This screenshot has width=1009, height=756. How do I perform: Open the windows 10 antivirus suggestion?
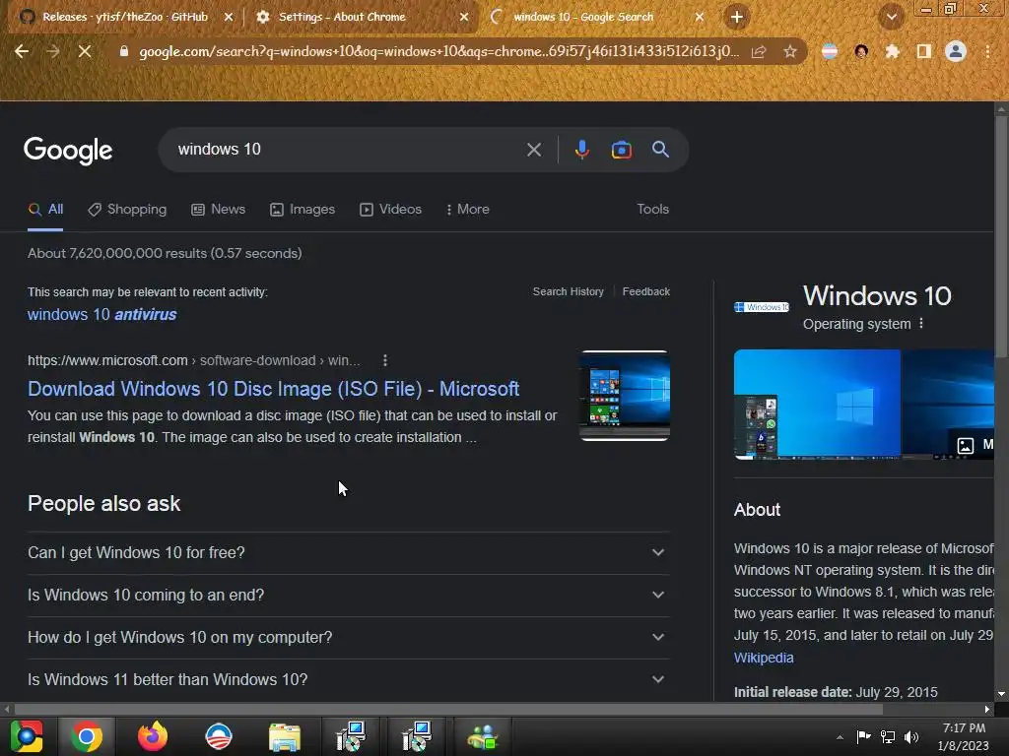click(101, 314)
